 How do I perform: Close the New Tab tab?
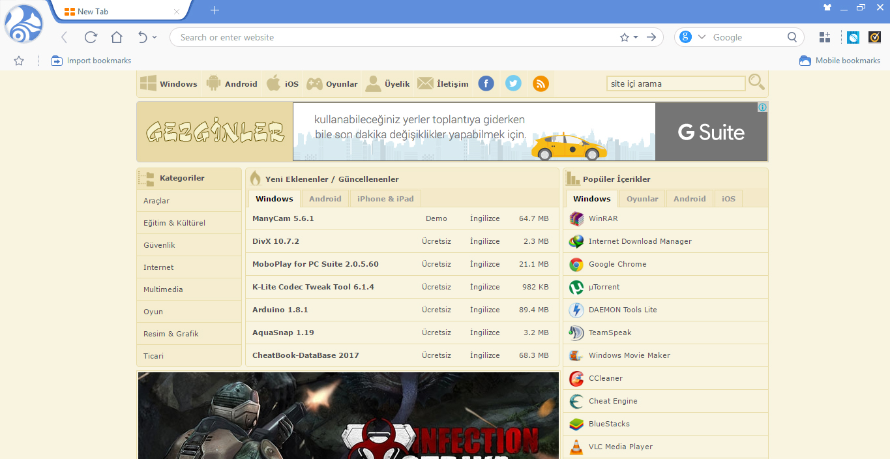pos(177,11)
